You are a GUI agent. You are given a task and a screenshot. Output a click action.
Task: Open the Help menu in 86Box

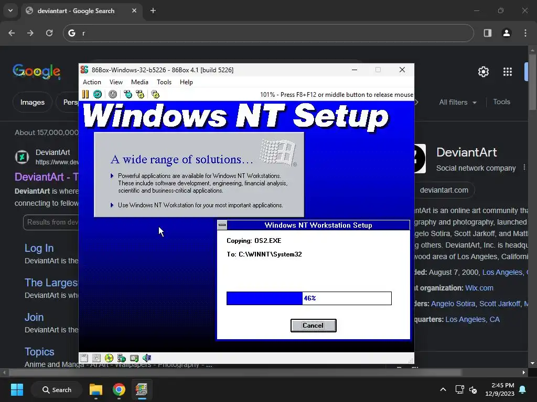(186, 82)
